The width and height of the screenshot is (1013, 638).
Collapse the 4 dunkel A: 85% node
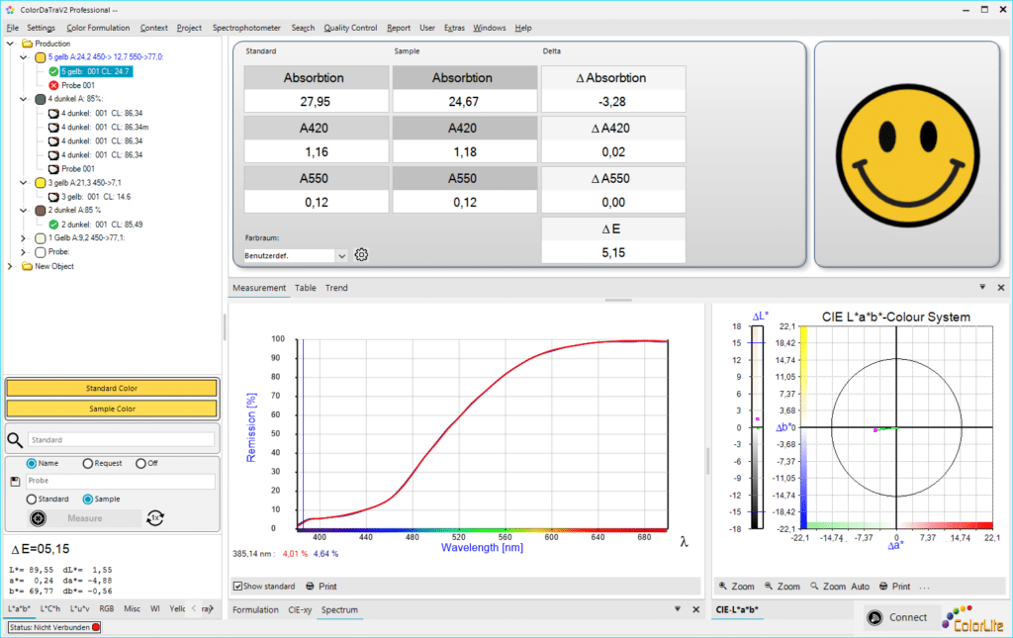point(24,100)
